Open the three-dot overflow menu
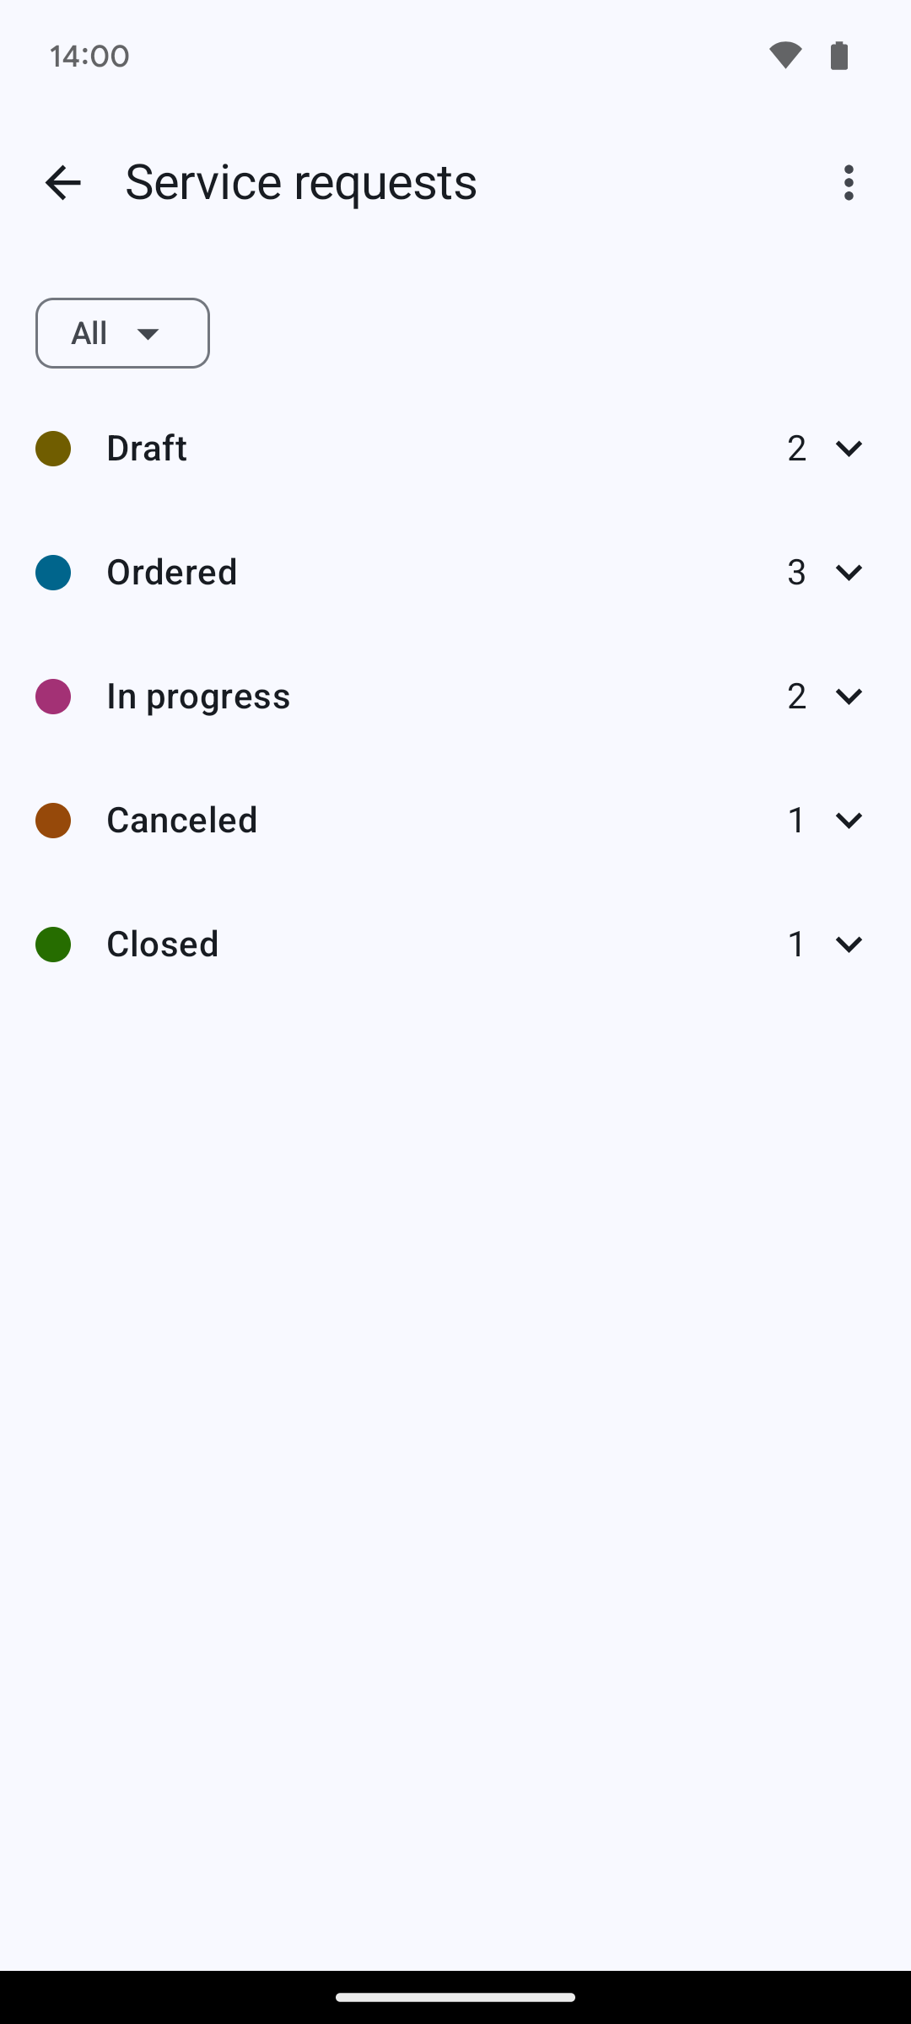This screenshot has width=911, height=2024. [849, 182]
